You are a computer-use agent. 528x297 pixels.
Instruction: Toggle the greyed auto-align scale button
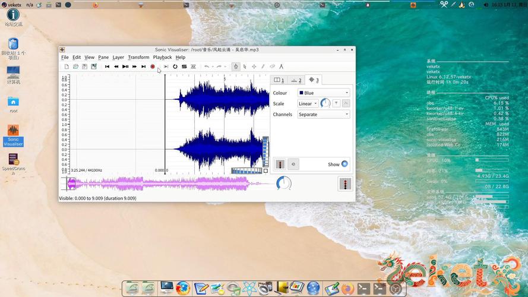(346, 103)
